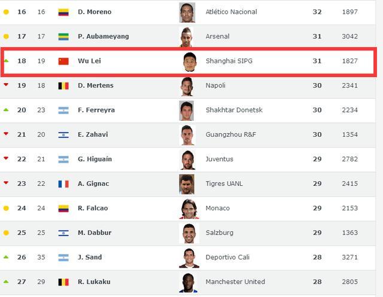The height and width of the screenshot is (297, 383).
Task: Click the green up arrow on F. Ferreyra's row
Action: 6,110
